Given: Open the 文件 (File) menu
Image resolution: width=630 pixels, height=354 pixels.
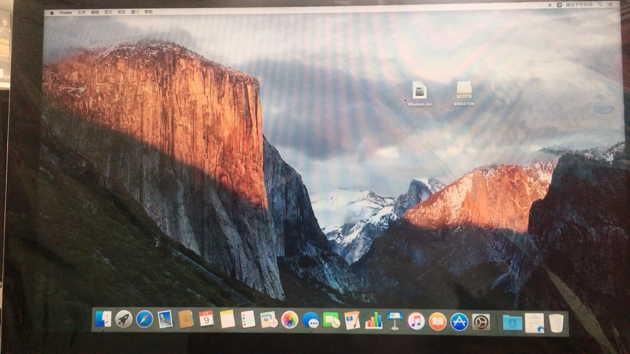Looking at the screenshot, I should point(81,12).
